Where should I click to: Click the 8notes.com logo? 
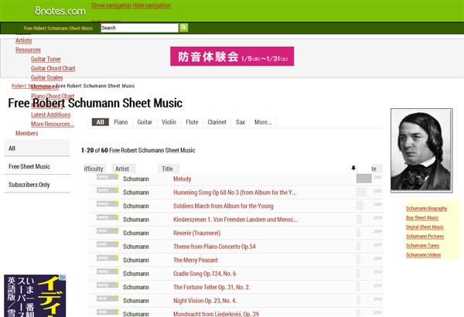point(60,11)
